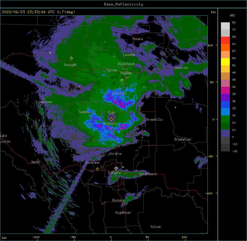Click the asterisk marker east of Innisfail
Viewport: 247px width, 241px height.
click(144, 87)
